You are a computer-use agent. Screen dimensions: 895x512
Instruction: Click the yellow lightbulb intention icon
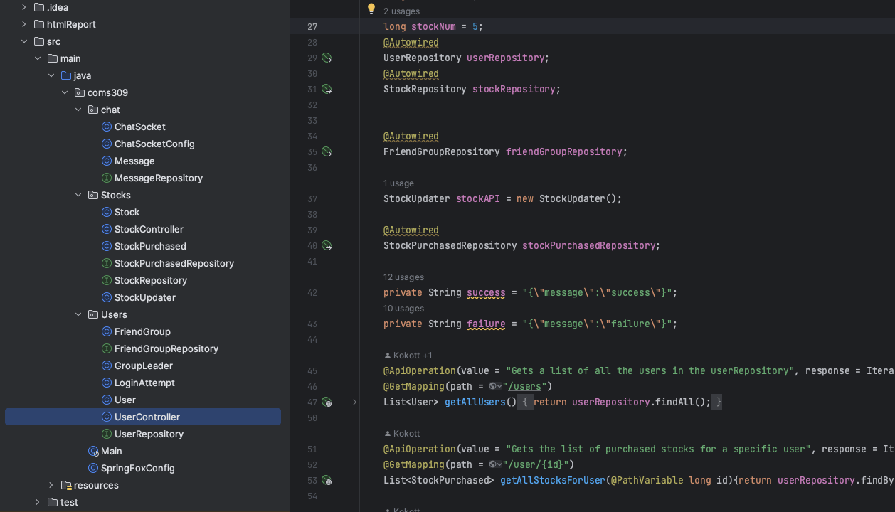click(371, 9)
